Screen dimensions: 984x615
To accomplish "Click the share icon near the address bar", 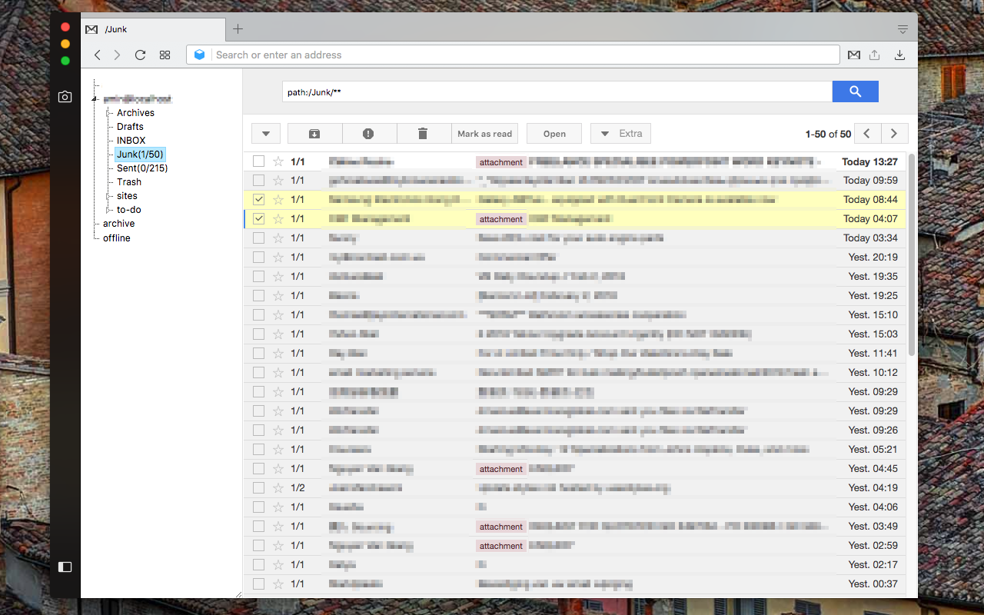I will [x=876, y=55].
